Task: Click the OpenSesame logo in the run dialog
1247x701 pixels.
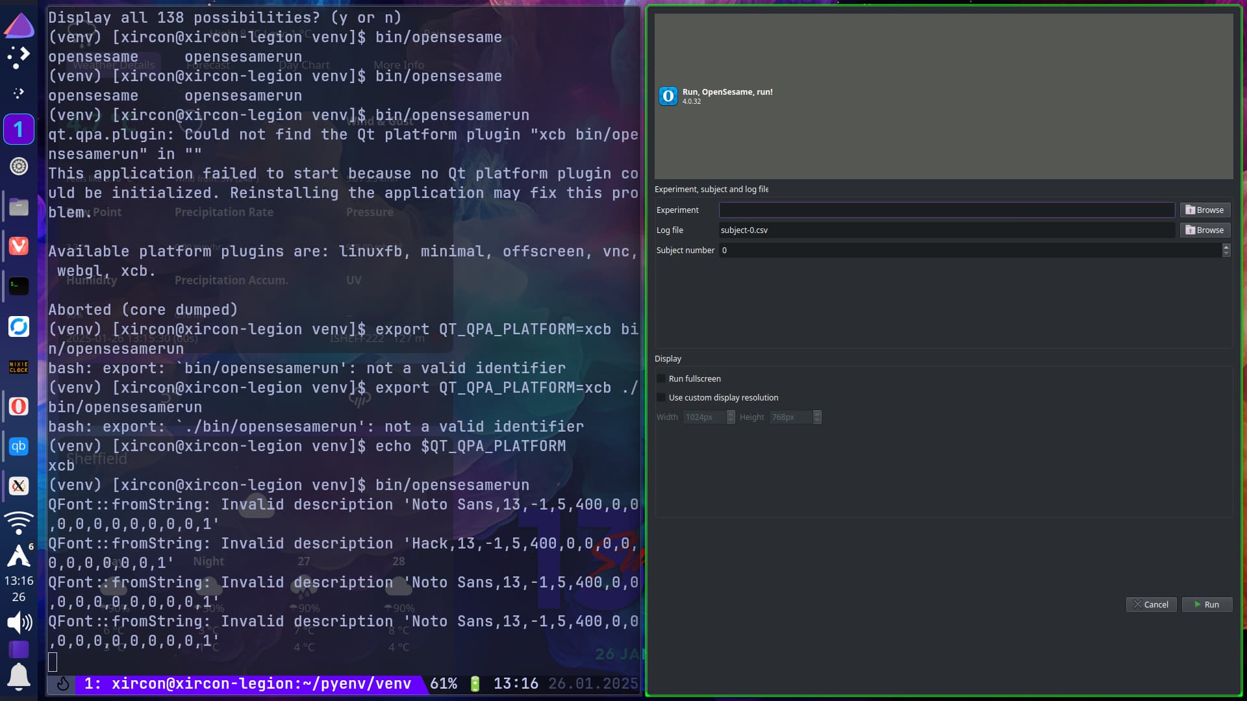Action: pos(668,96)
